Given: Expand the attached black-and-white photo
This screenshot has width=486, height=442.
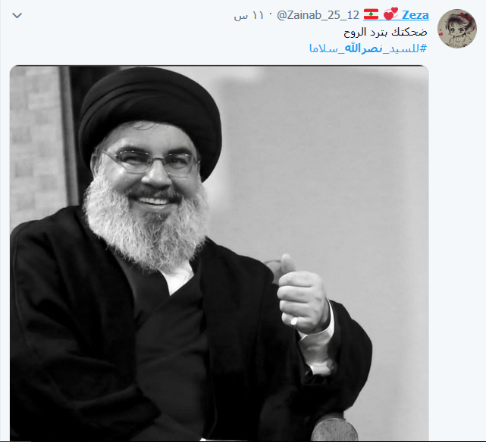Looking at the screenshot, I should click(x=219, y=253).
